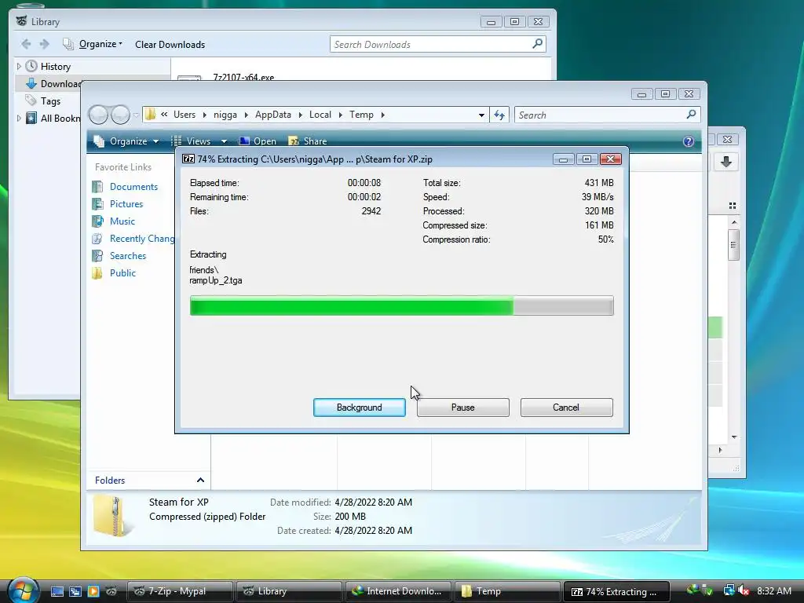Screen dimensions: 804x603
Task: Switch to 7-Zip - Mypal taskbar item
Action: pos(180,591)
